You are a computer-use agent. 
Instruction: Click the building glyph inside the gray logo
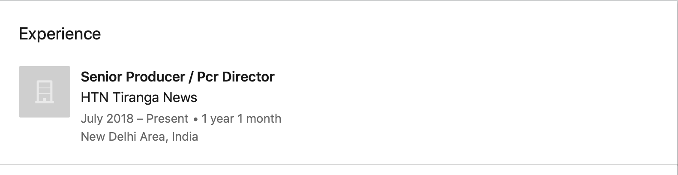tap(44, 92)
